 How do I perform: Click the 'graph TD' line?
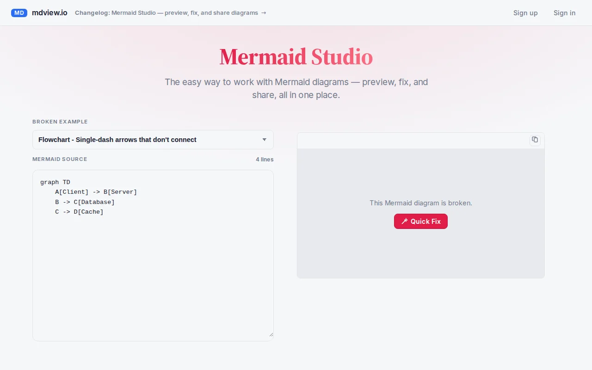click(55, 182)
